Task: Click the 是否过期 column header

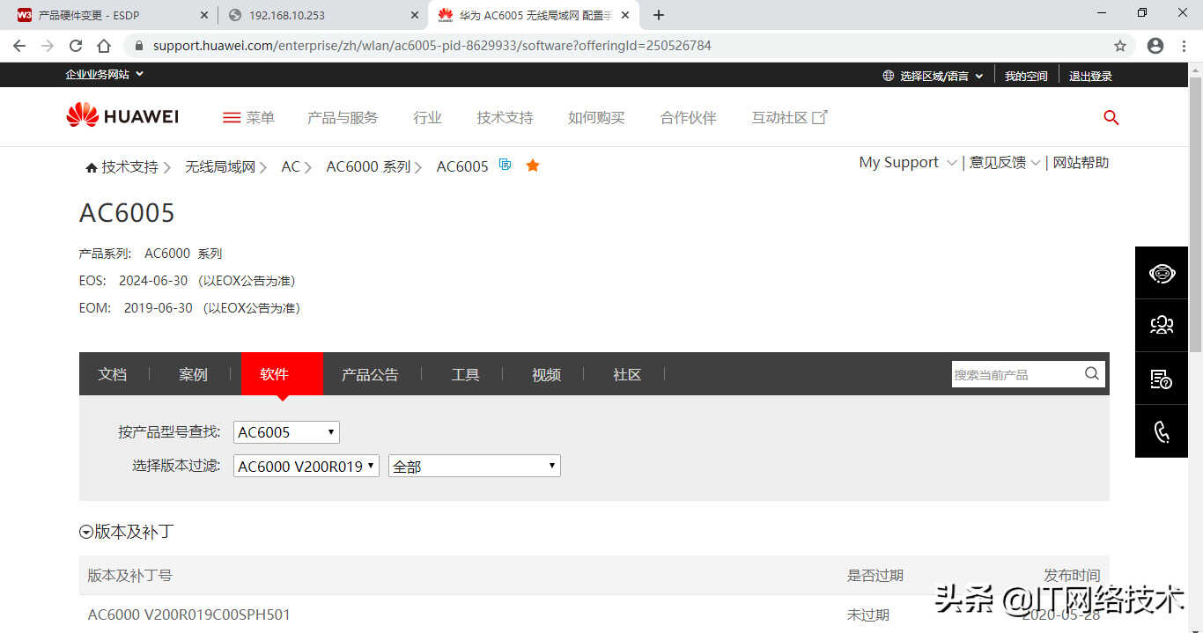Action: point(875,576)
